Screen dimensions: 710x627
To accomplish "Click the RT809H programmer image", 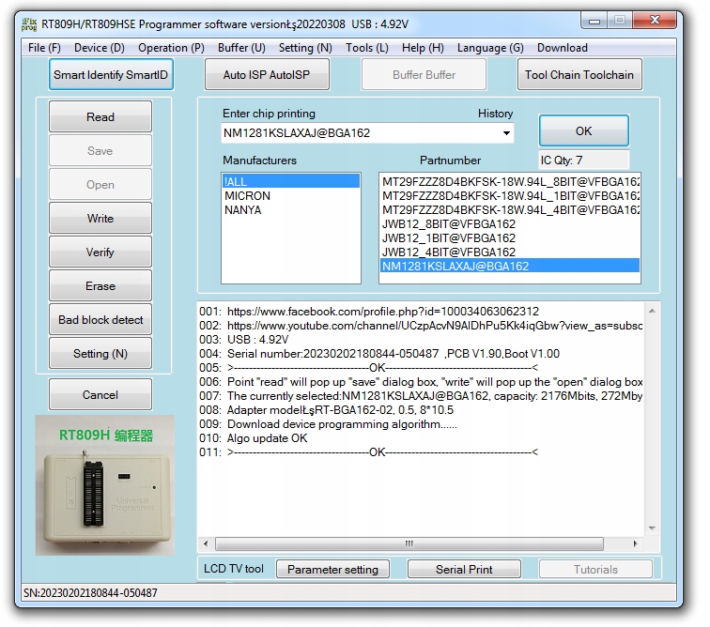I will click(105, 485).
